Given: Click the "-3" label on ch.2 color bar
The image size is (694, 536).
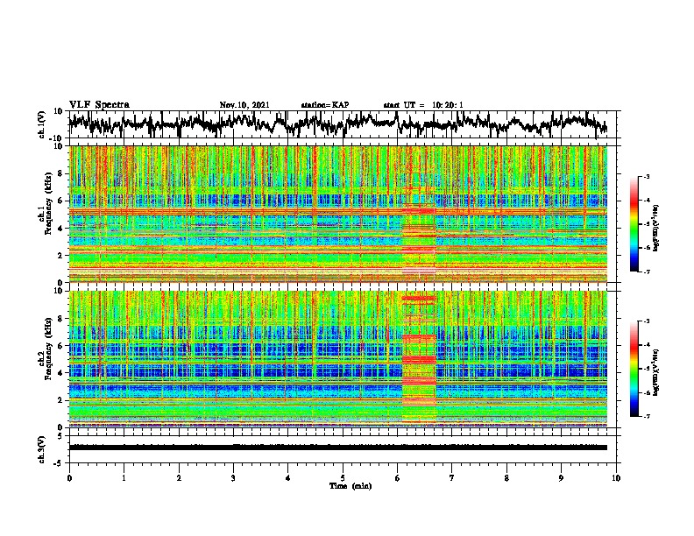Looking at the screenshot, I should coord(646,321).
